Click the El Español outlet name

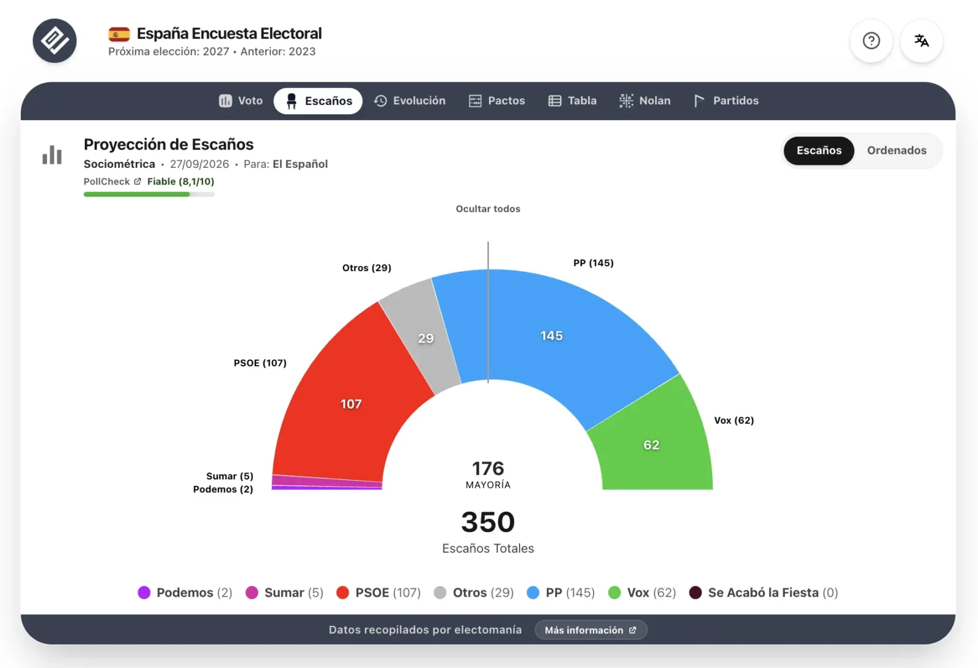point(300,164)
